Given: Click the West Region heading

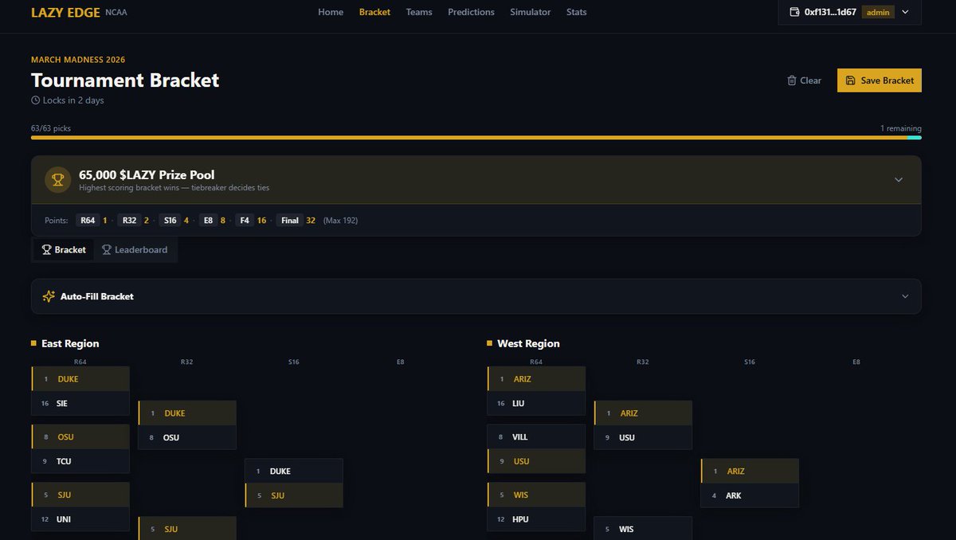Looking at the screenshot, I should (528, 344).
